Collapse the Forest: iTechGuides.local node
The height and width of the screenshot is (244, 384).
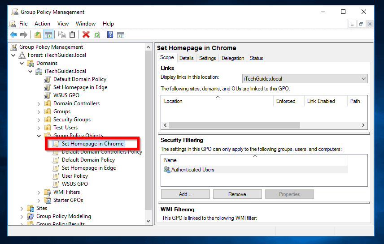click(x=13, y=55)
